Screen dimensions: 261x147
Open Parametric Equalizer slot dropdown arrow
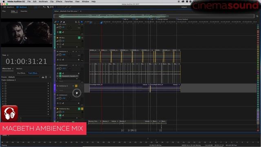(x=77, y=76)
